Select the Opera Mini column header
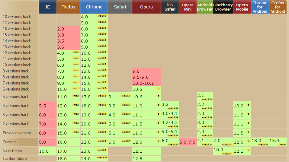 tap(188, 7)
